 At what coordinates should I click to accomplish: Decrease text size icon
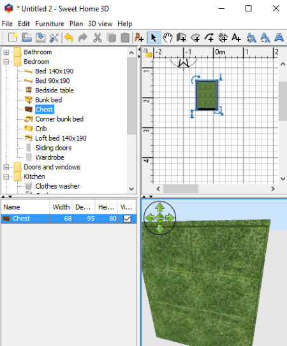click(265, 38)
